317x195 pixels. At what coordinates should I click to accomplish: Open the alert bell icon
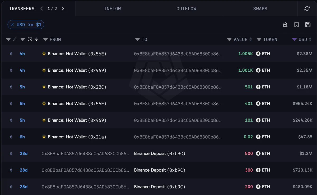tap(285, 25)
